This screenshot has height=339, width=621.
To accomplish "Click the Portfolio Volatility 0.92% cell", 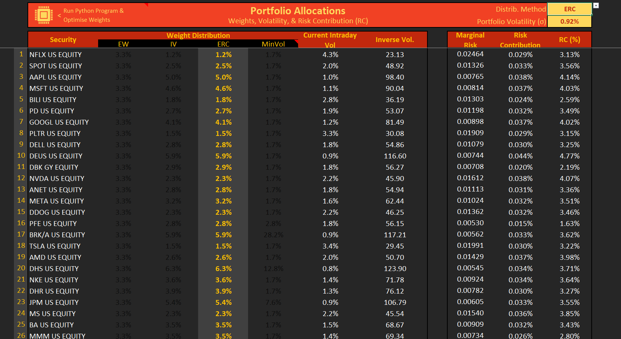I will click(x=570, y=21).
